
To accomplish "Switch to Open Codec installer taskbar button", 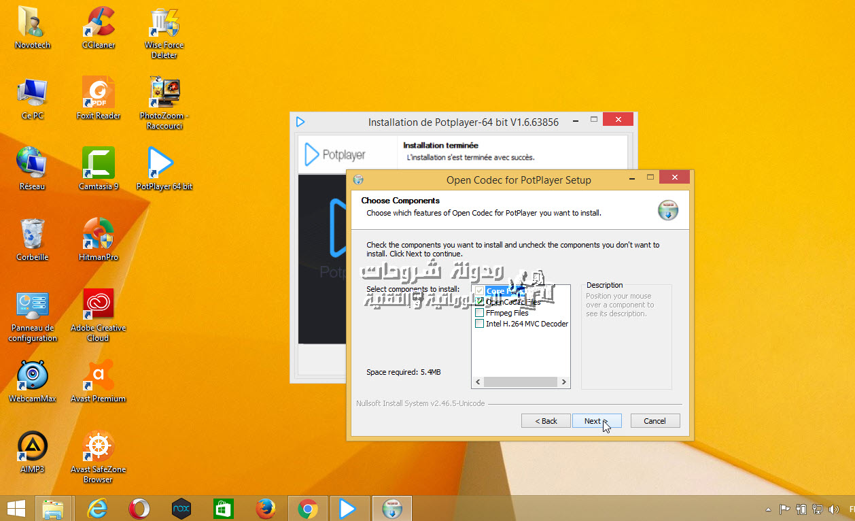I will click(x=392, y=508).
